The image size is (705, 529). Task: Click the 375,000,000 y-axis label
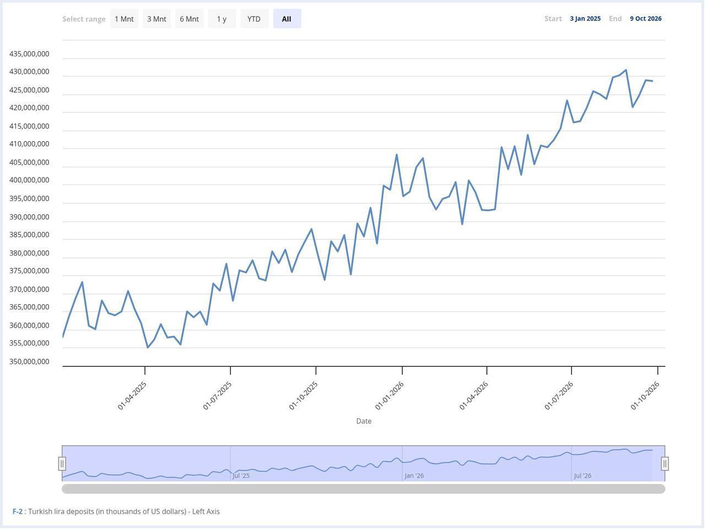[30, 271]
